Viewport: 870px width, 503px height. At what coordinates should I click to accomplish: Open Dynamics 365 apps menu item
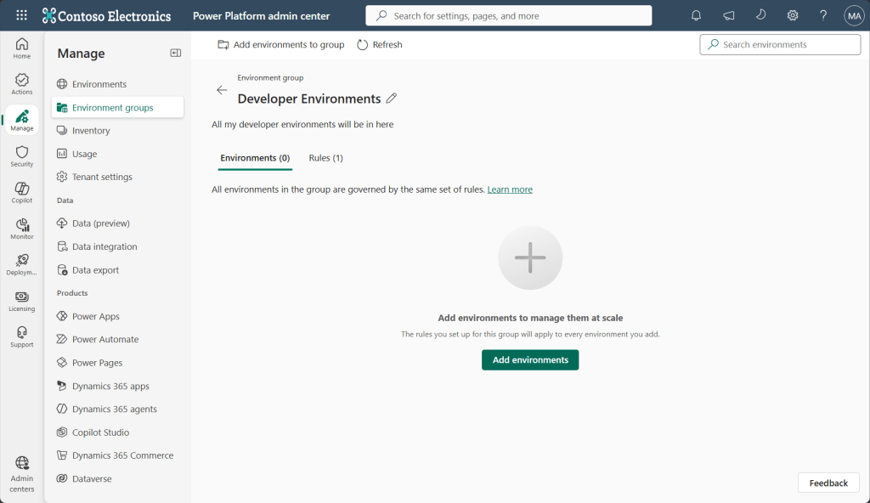[117, 386]
